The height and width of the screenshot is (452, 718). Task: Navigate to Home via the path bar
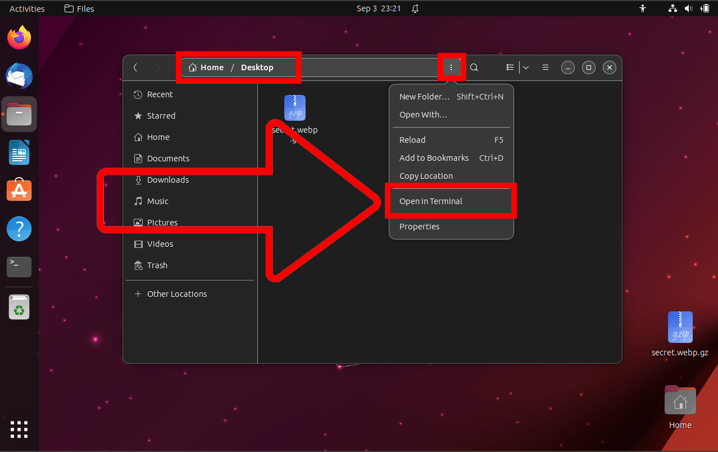[206, 67]
